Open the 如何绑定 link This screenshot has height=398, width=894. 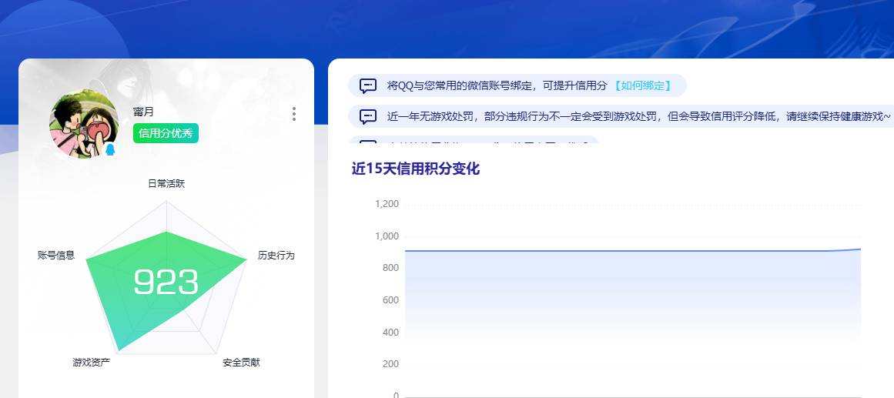click(642, 86)
